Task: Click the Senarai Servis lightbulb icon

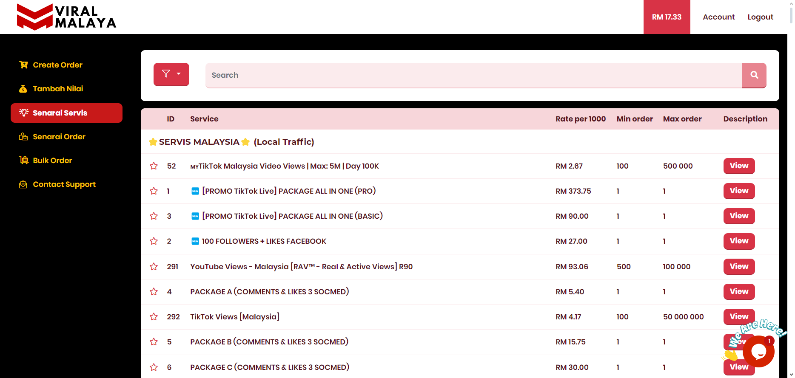Action: [x=24, y=113]
